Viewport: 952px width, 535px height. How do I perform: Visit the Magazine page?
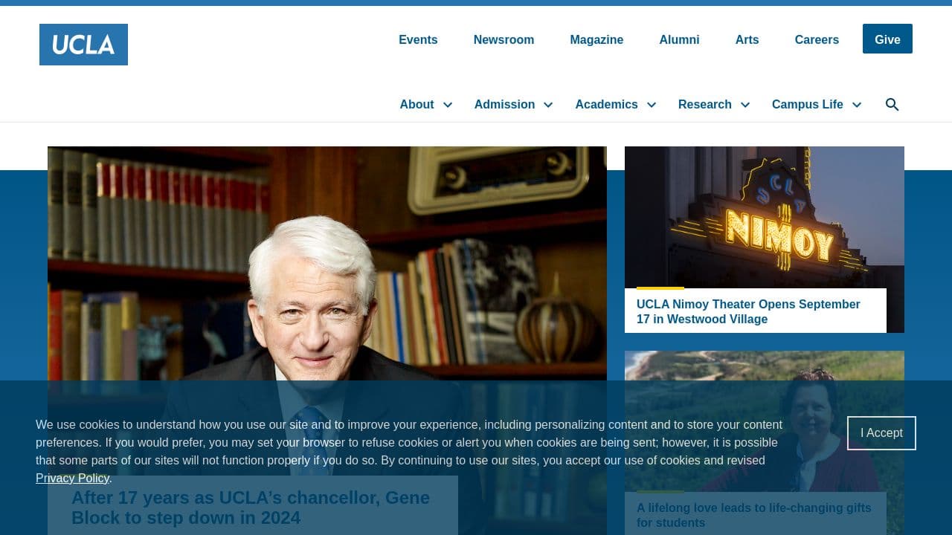click(596, 39)
